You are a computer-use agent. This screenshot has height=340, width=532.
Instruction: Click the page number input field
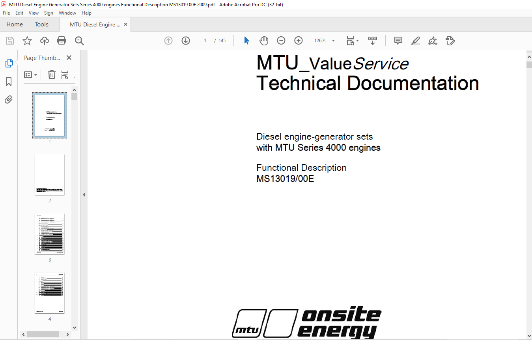205,41
